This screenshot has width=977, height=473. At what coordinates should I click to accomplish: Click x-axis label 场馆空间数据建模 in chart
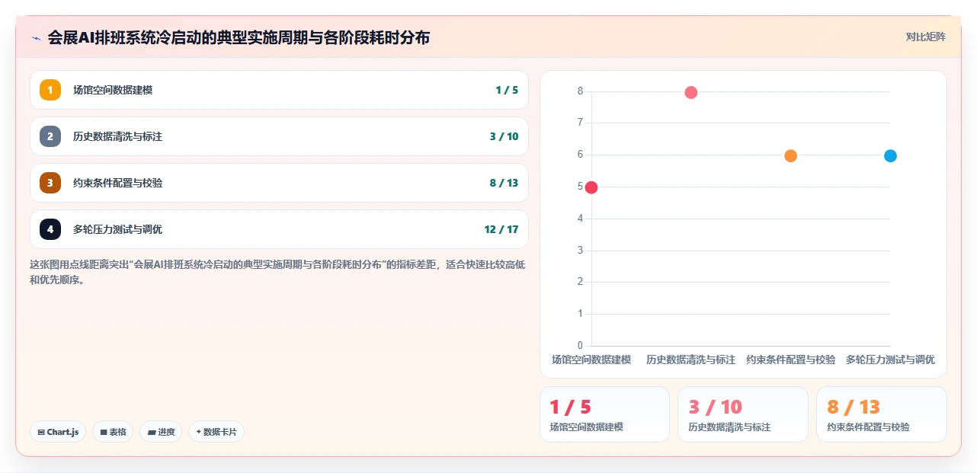[591, 360]
